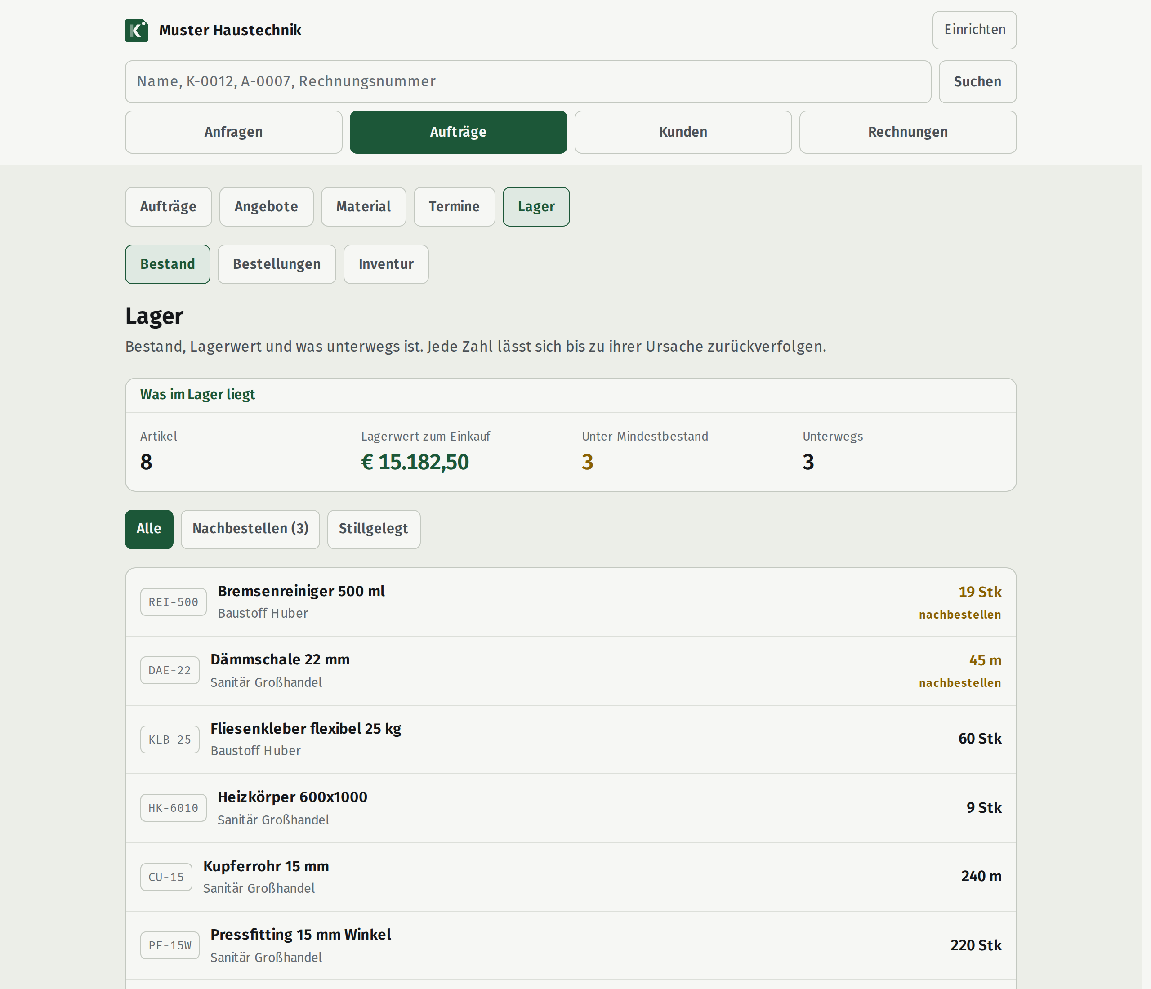Open the Angebote sub-tab
The width and height of the screenshot is (1151, 989).
(x=266, y=207)
